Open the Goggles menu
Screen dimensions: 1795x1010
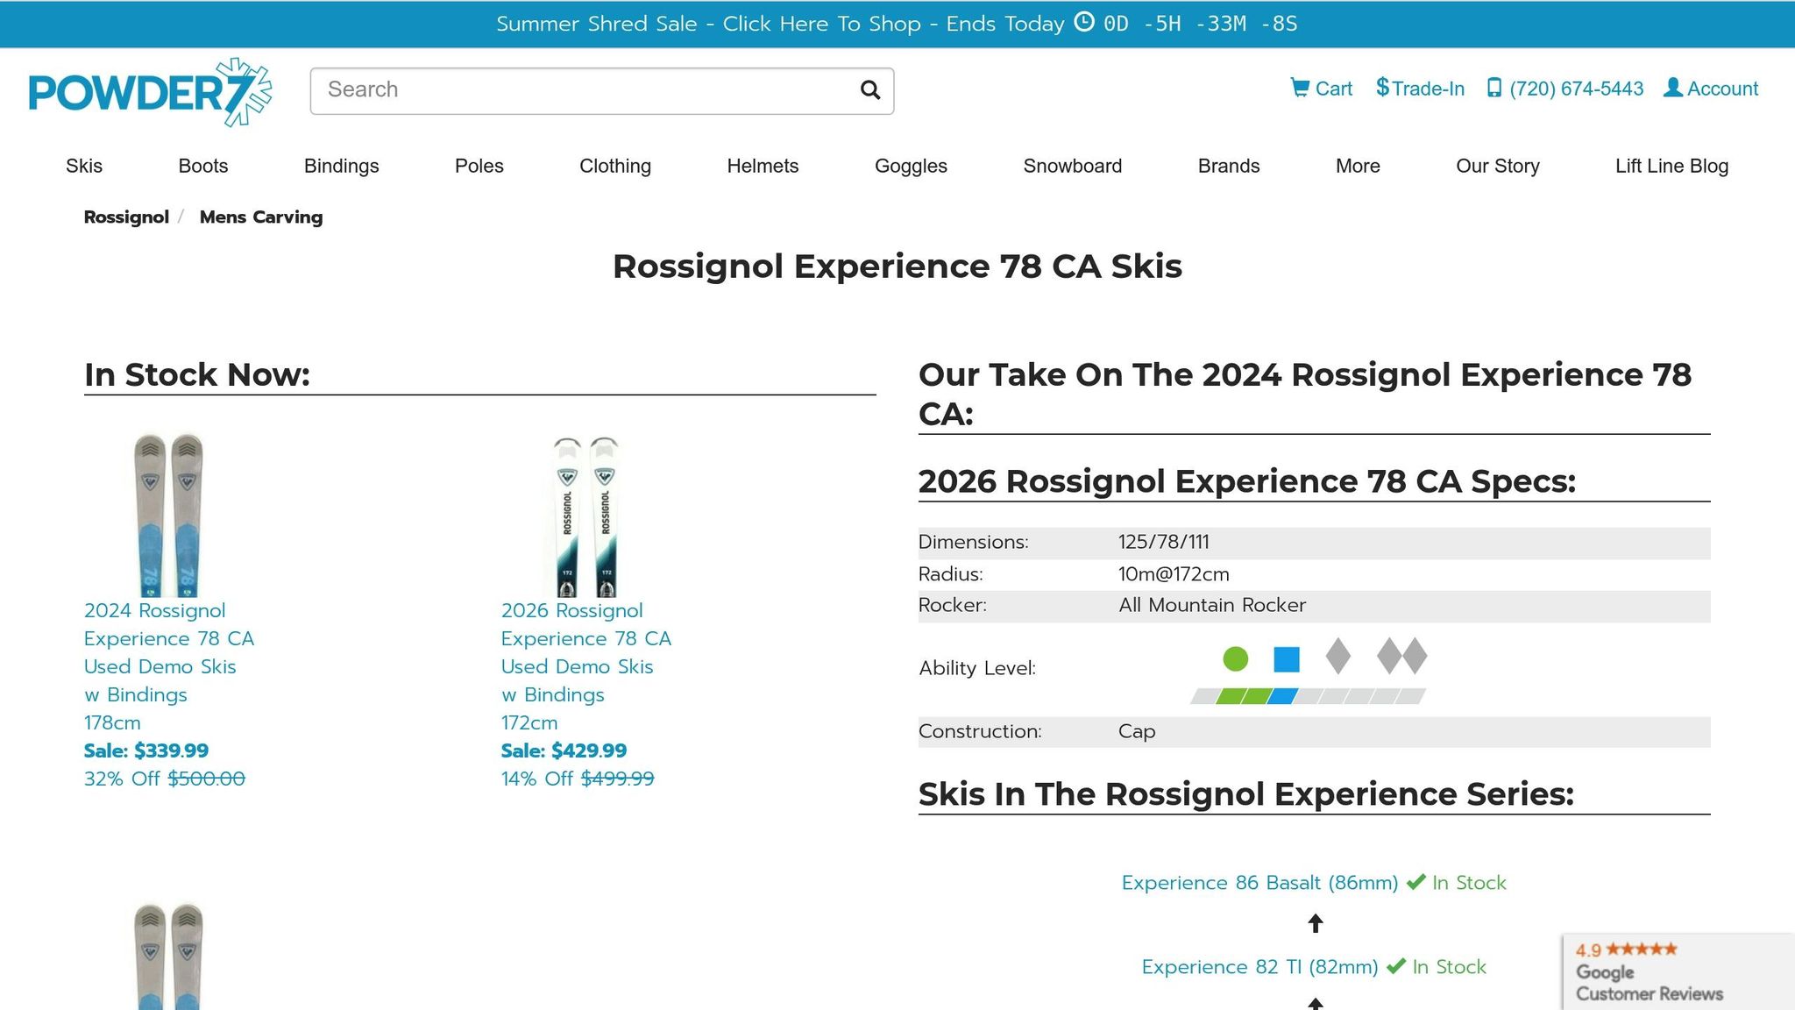[911, 166]
